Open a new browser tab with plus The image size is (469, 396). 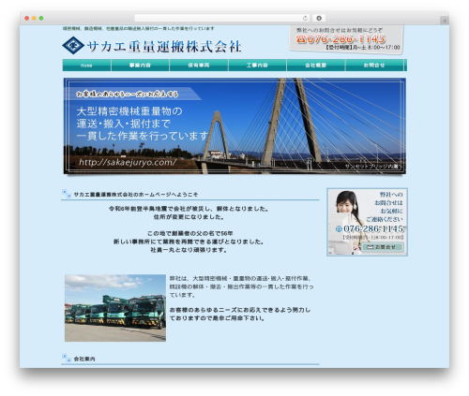point(445,21)
